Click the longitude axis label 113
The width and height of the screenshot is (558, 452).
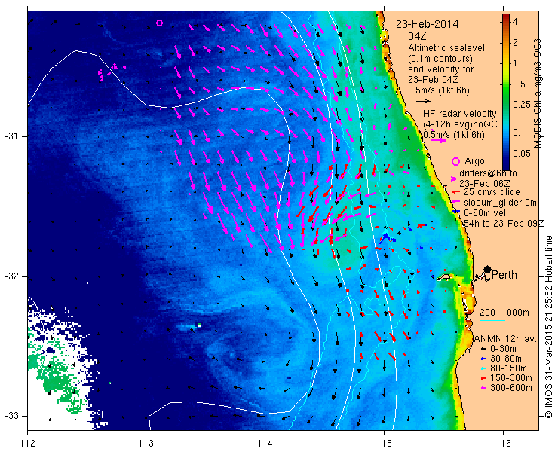coord(146,444)
